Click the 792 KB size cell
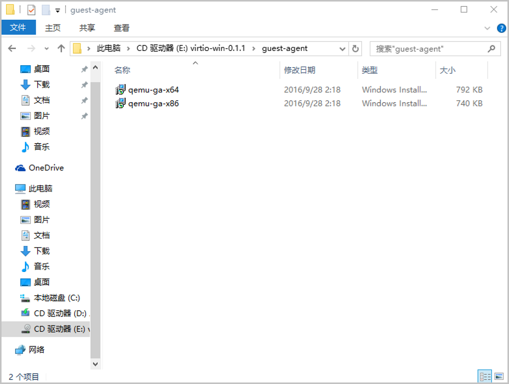Screen dimensions: 509x384 click(x=469, y=90)
